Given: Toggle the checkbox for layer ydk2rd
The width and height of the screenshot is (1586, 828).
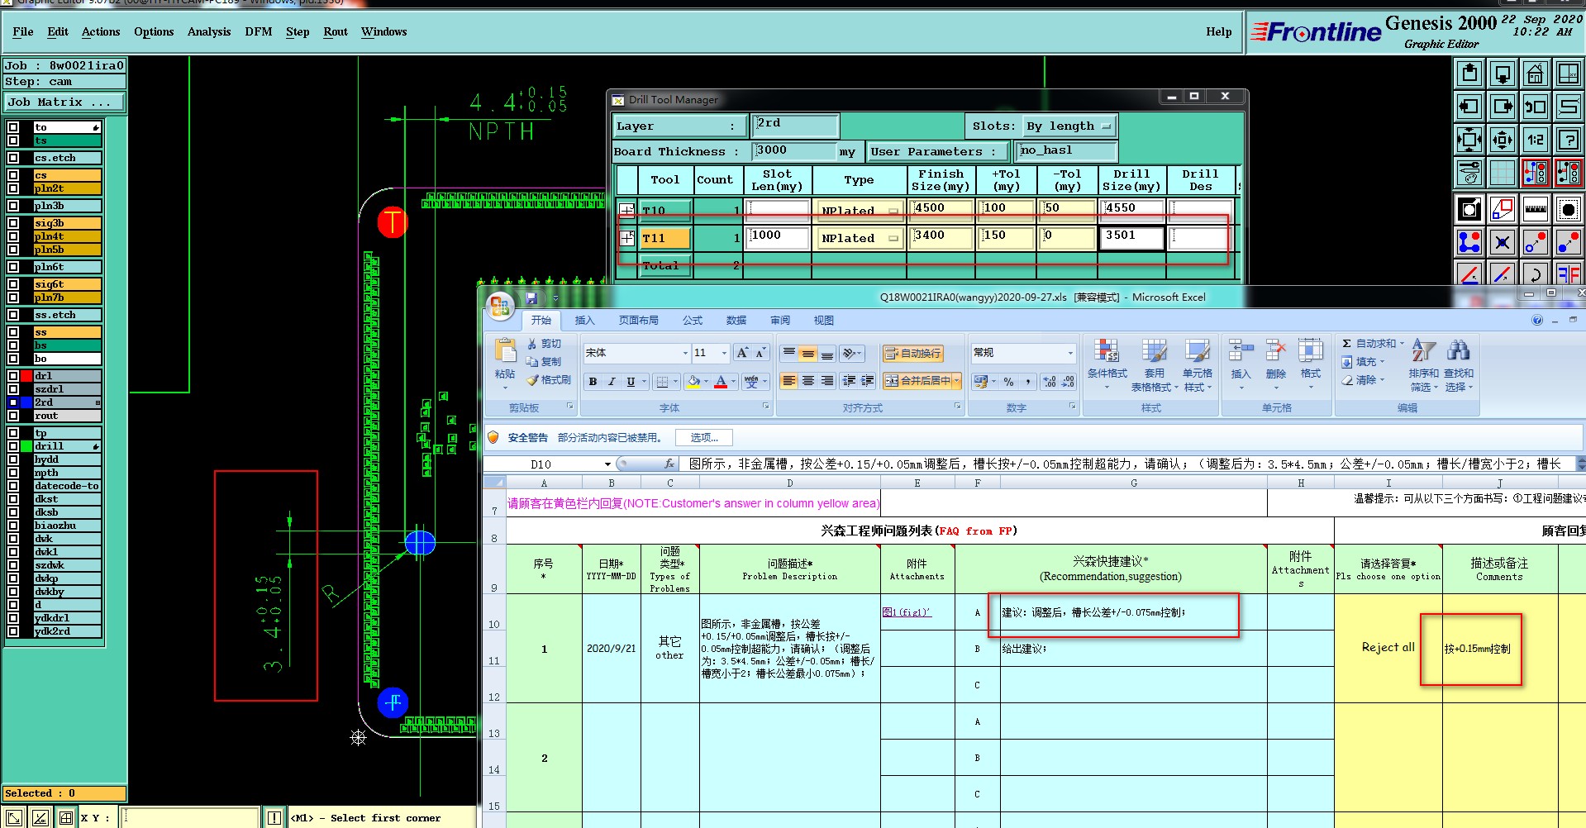Looking at the screenshot, I should (13, 631).
